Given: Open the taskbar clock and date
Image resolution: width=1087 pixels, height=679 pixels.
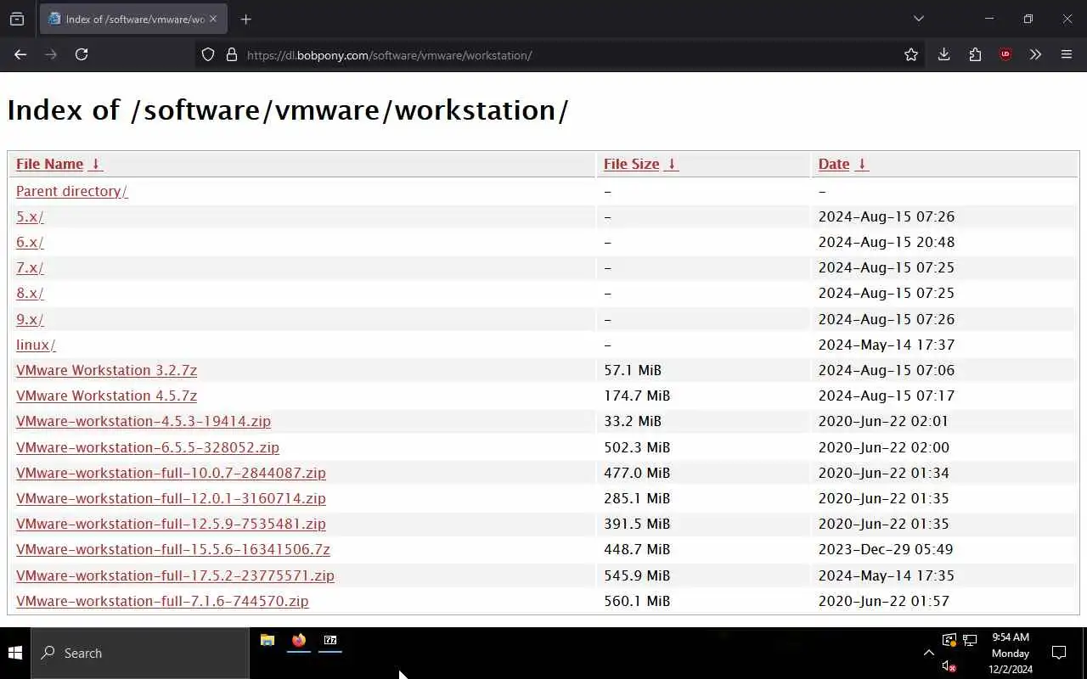Looking at the screenshot, I should (1011, 653).
